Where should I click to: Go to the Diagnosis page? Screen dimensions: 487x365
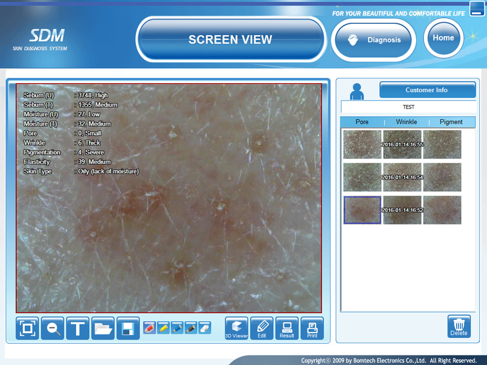tap(373, 40)
